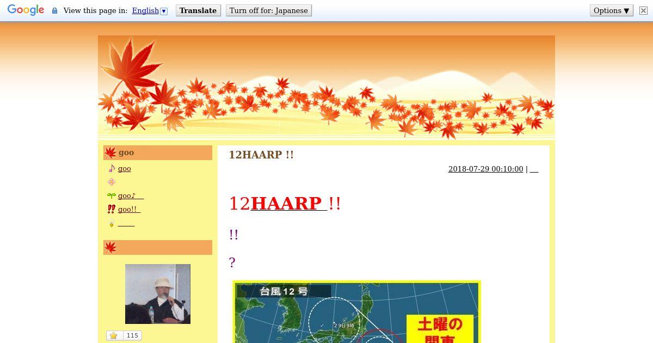Click the Google logo in translate bar
Viewport: 653px width, 343px height.
tap(26, 10)
